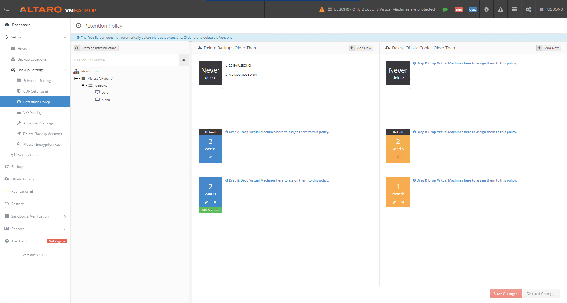The width and height of the screenshot is (567, 303).
Task: Click the Discard Changes button
Action: point(541,294)
